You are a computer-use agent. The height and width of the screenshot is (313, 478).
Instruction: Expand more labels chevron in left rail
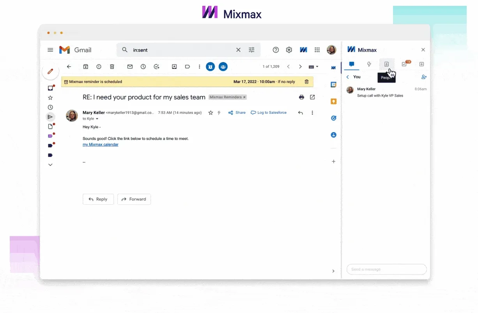(50, 165)
